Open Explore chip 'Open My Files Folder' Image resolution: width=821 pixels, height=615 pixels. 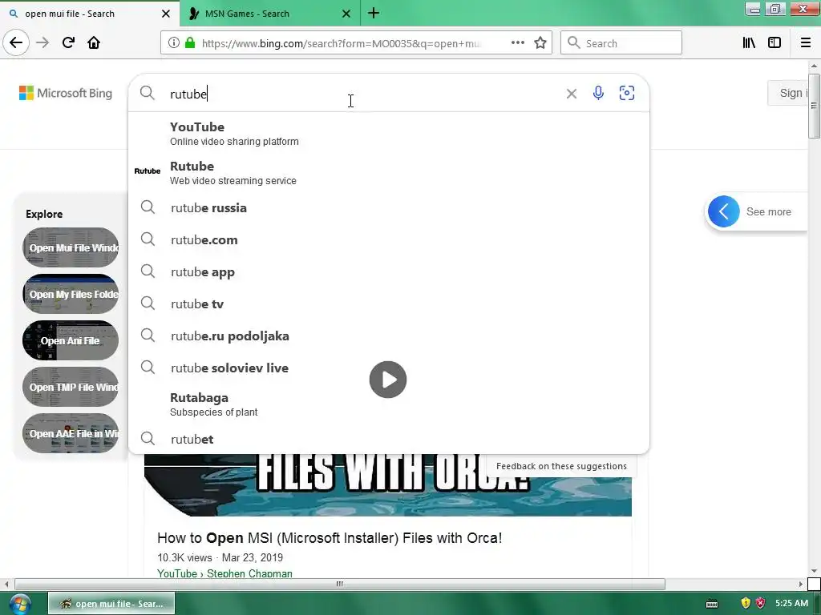tap(71, 294)
